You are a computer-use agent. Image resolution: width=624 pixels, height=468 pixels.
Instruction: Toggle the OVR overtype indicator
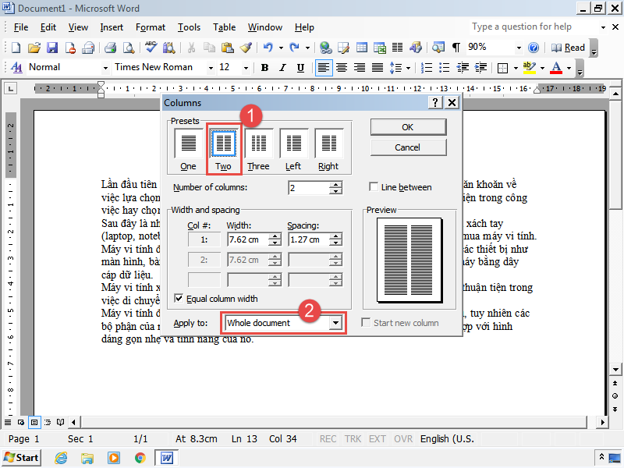point(402,439)
